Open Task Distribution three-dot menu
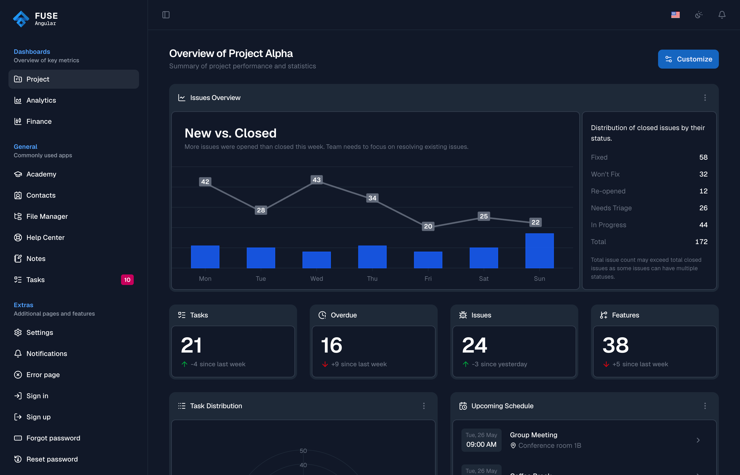The image size is (740, 475). click(424, 406)
